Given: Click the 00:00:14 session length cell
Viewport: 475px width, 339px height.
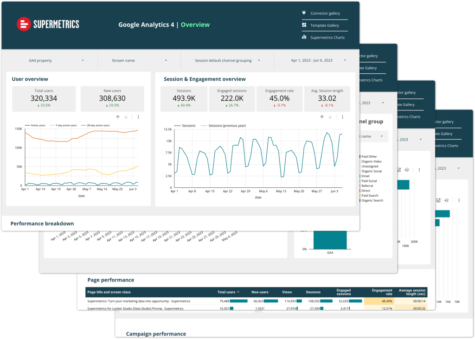Looking at the screenshot, I should (x=411, y=301).
